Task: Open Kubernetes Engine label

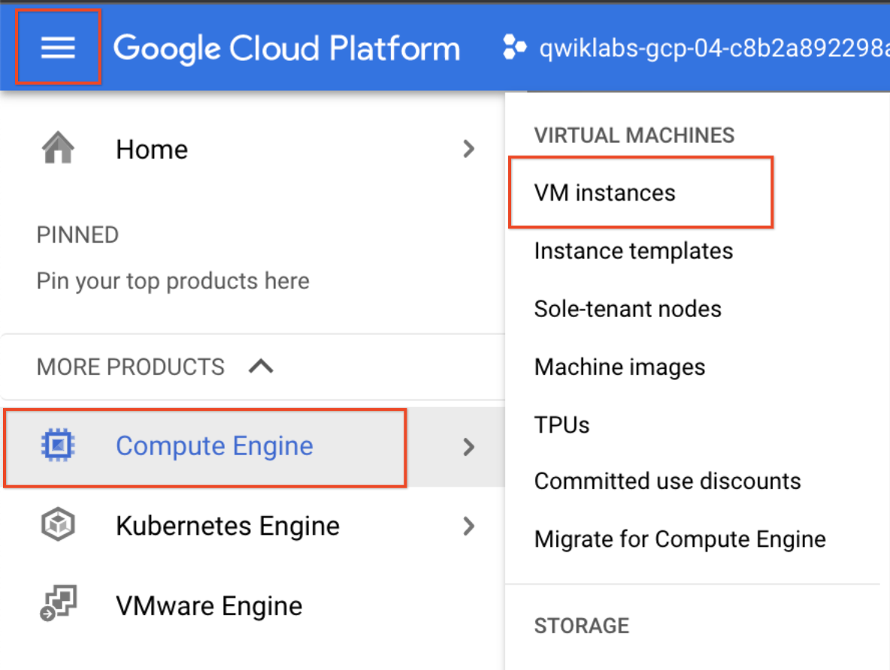Action: pos(228,526)
